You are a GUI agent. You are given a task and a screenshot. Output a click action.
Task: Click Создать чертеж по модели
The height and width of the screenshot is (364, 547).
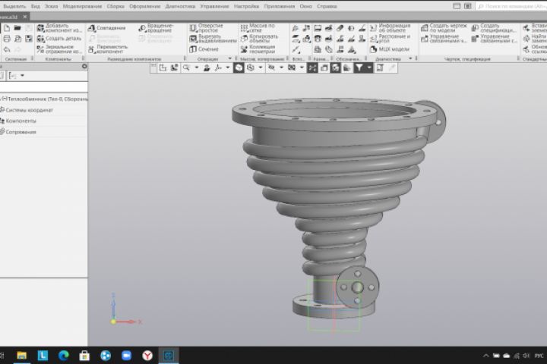pos(444,28)
